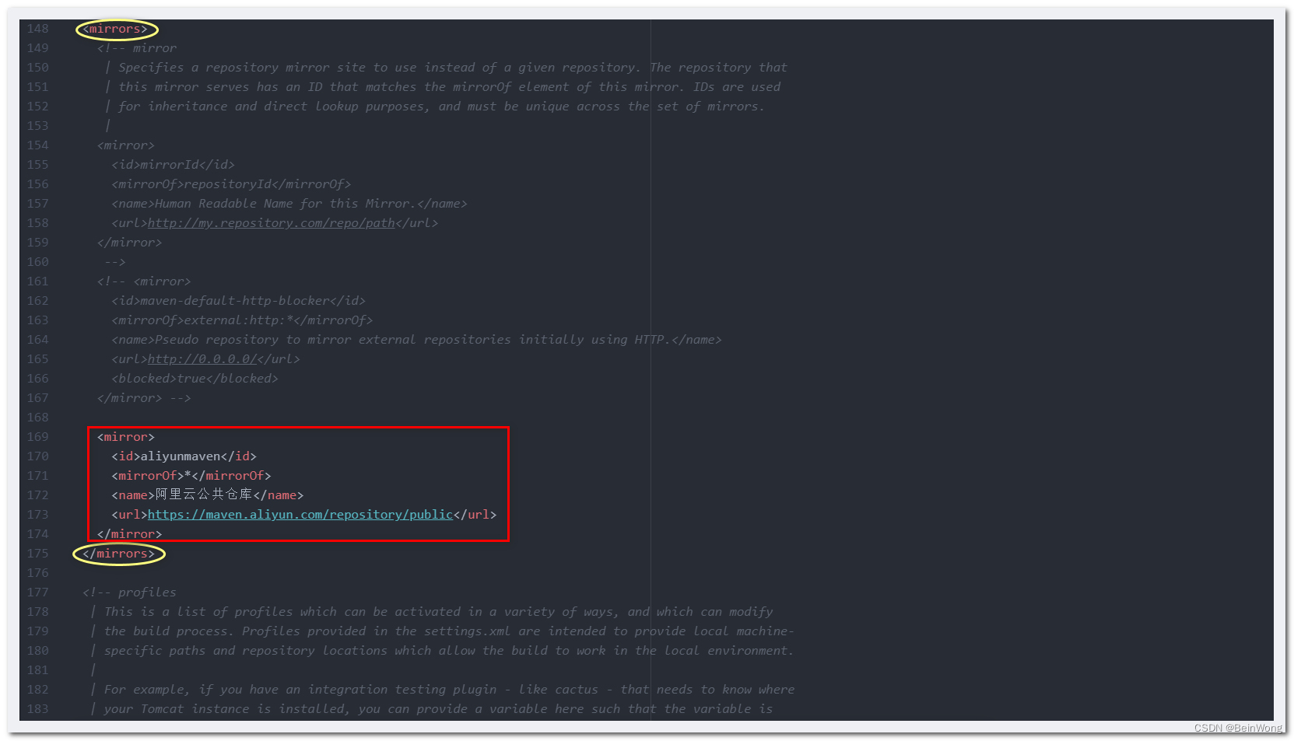Select line number 161 in the gutter
The width and height of the screenshot is (1294, 741).
pyautogui.click(x=38, y=281)
